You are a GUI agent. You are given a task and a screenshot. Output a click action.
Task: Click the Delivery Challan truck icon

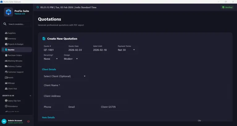[6, 66]
